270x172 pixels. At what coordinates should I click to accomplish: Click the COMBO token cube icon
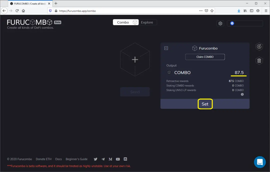pyautogui.click(x=169, y=72)
